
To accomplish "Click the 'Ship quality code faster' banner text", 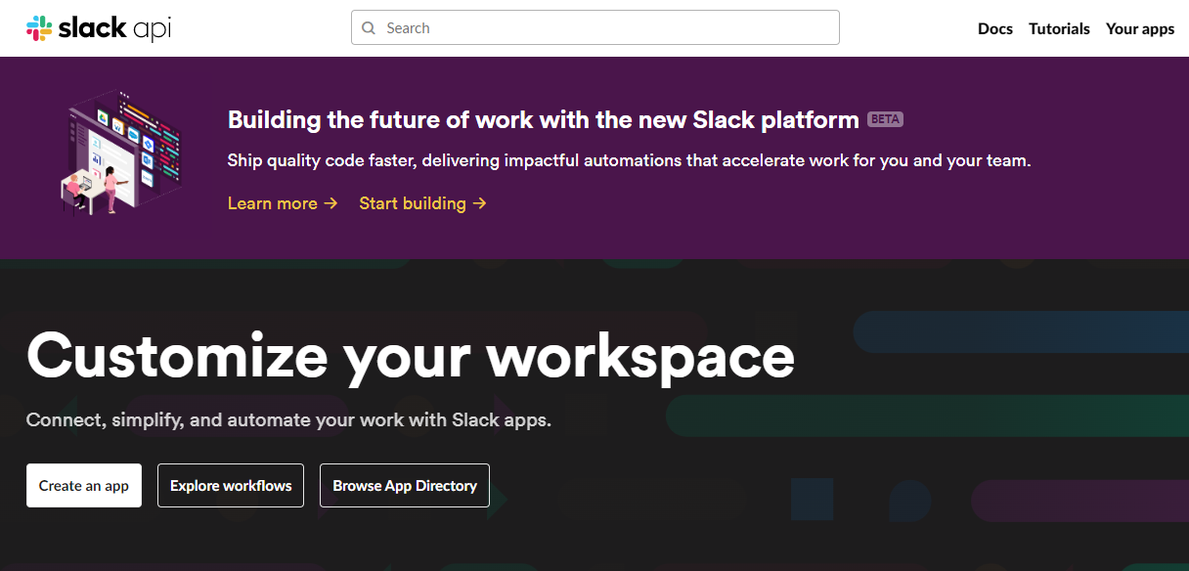I will click(x=630, y=160).
